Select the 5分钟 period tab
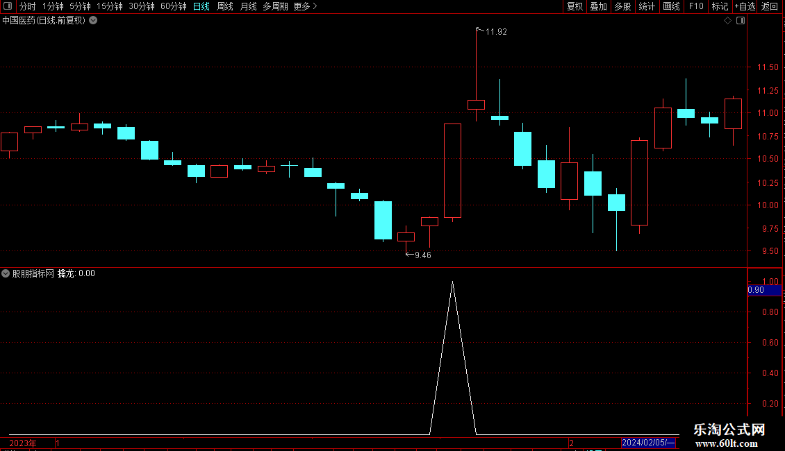Image resolution: width=785 pixels, height=451 pixels. pos(80,6)
